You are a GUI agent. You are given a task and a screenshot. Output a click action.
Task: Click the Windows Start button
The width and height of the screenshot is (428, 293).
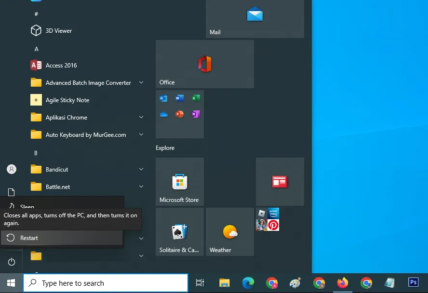(11, 283)
